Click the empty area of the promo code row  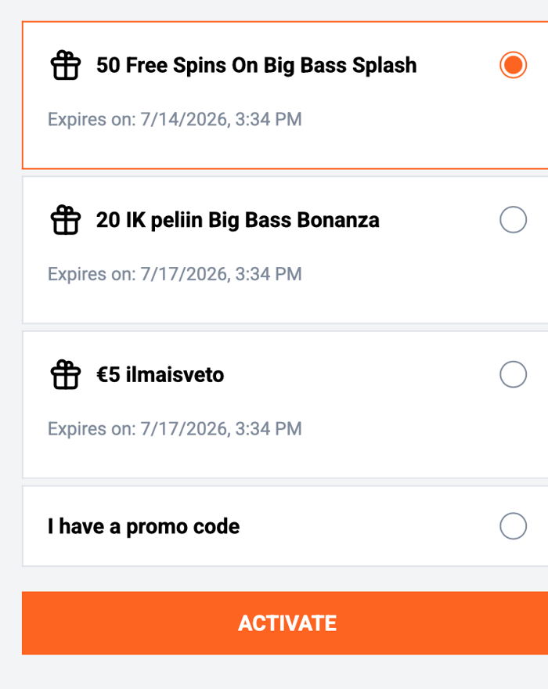pos(370,526)
